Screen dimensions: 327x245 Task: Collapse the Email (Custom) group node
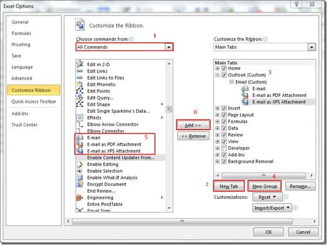pos(232,82)
